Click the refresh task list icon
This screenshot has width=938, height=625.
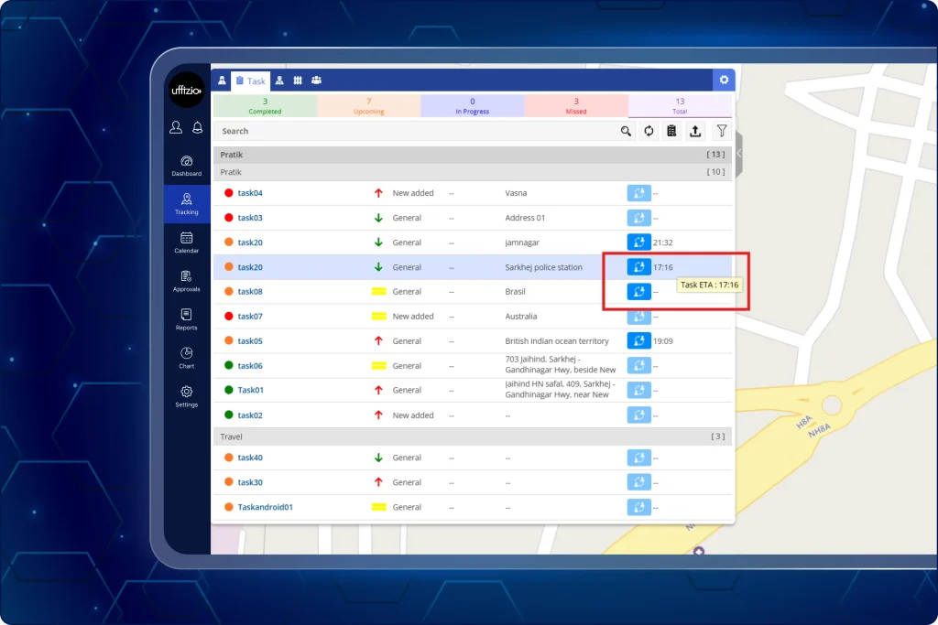click(x=649, y=131)
